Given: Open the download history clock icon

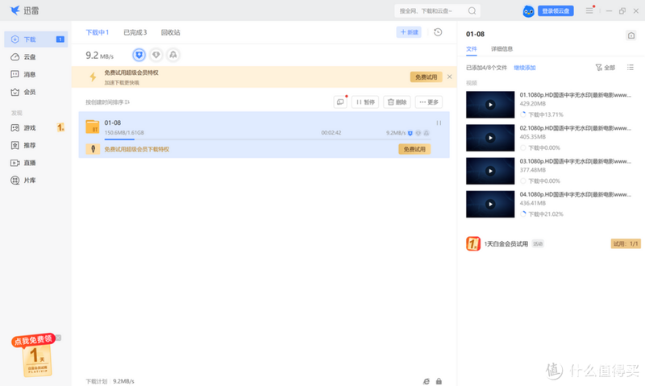Looking at the screenshot, I should click(x=438, y=32).
